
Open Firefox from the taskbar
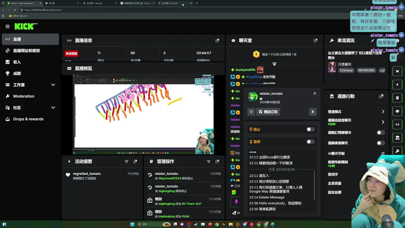[x=210, y=225]
